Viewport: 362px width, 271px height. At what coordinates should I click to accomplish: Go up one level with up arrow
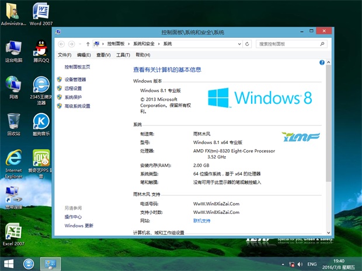(x=88, y=44)
